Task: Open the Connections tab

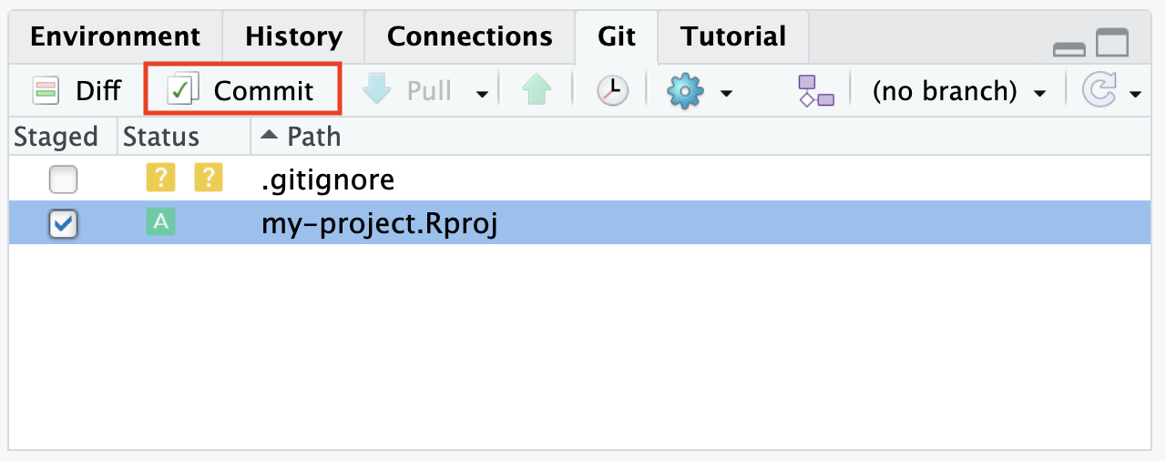Action: click(x=469, y=37)
